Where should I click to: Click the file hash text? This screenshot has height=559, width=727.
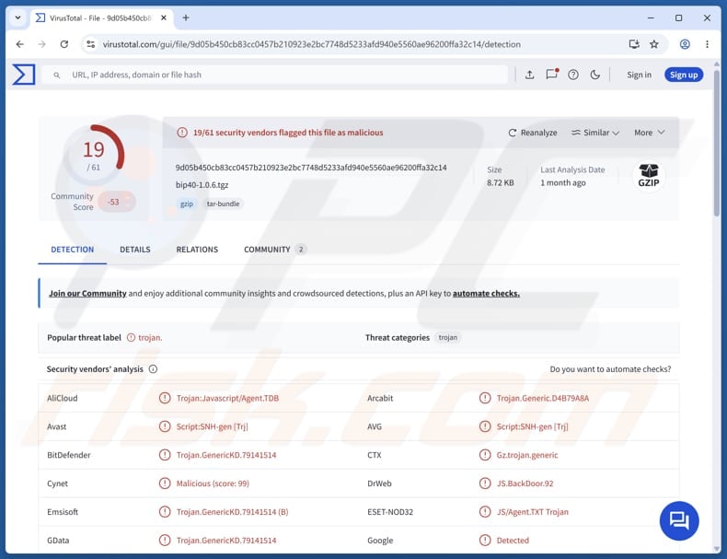[311, 168]
